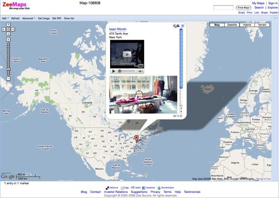This screenshot has height=198, width=279.
Task: Mute the video with the speaker icon
Action: [x=140, y=71]
